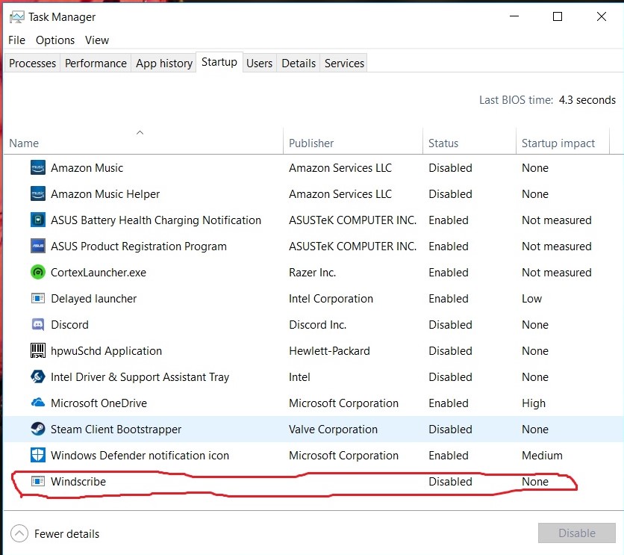Switch to the Details tab

pyautogui.click(x=299, y=63)
